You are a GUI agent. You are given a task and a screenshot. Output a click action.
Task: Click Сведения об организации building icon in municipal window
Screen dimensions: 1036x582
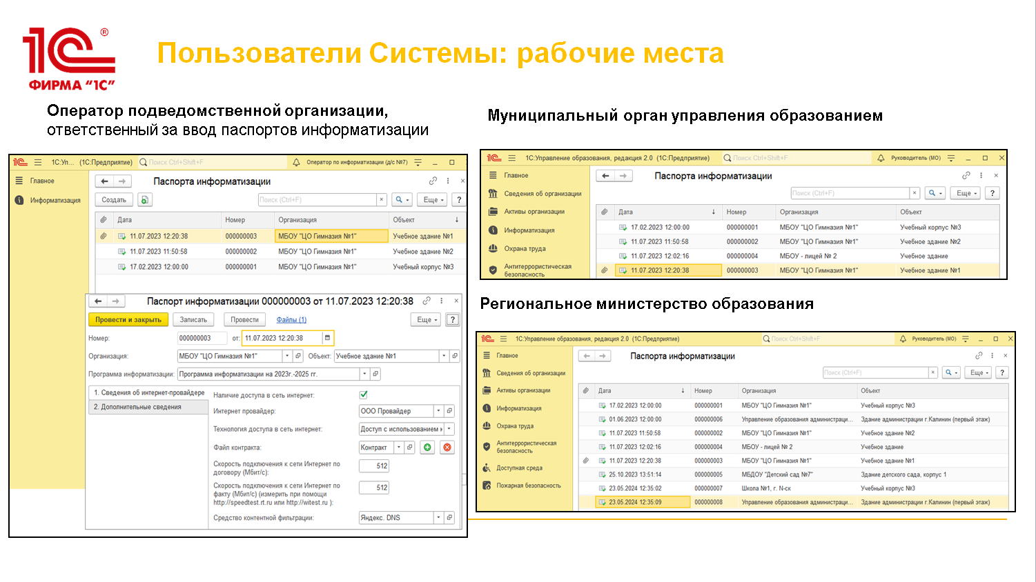[x=493, y=194]
